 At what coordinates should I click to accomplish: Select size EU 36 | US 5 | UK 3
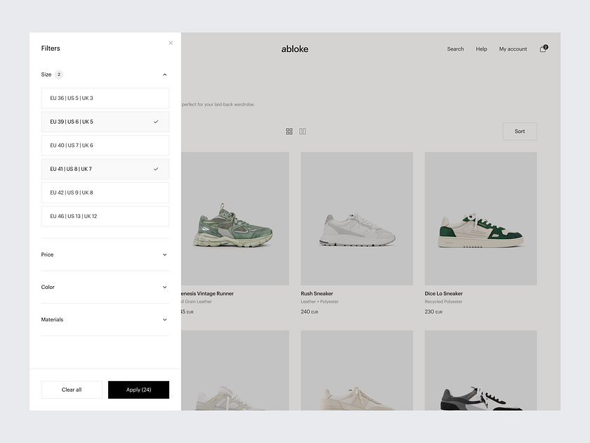click(x=105, y=98)
